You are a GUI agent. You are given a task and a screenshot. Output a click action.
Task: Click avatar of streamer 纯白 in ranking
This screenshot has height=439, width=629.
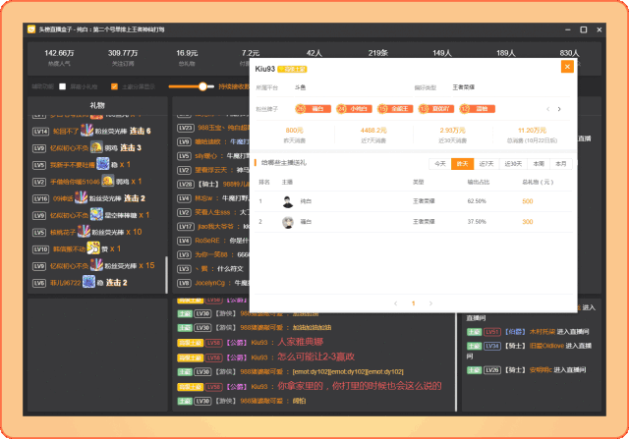(287, 201)
